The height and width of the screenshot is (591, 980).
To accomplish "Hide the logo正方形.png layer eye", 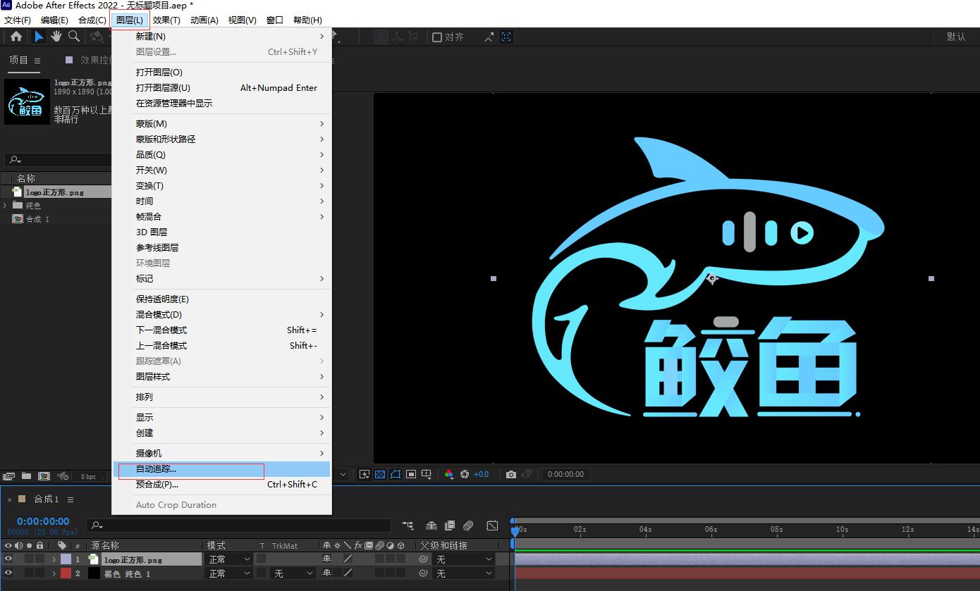I will tap(8, 559).
